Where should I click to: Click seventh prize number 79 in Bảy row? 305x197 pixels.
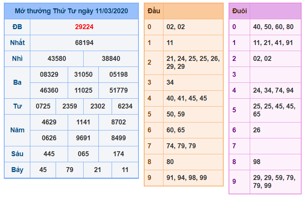(x=70, y=170)
